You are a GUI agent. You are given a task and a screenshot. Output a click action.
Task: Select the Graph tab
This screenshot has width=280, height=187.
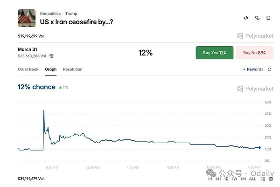(51, 69)
